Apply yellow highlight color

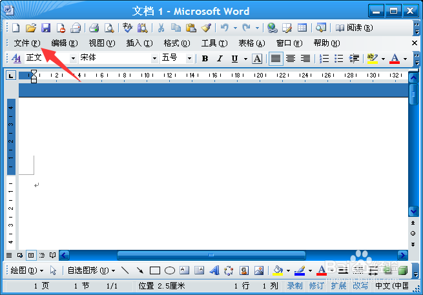click(x=373, y=58)
